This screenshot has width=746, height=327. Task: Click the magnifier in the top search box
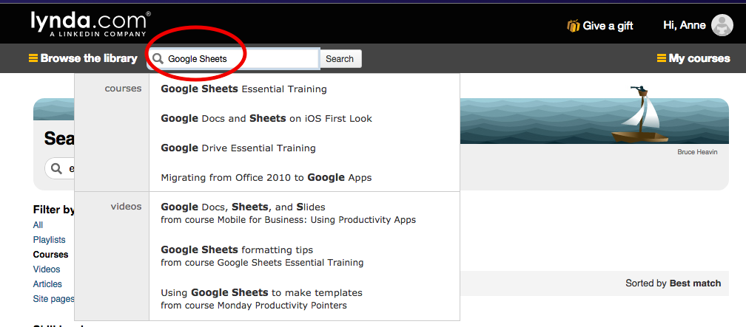pos(158,59)
